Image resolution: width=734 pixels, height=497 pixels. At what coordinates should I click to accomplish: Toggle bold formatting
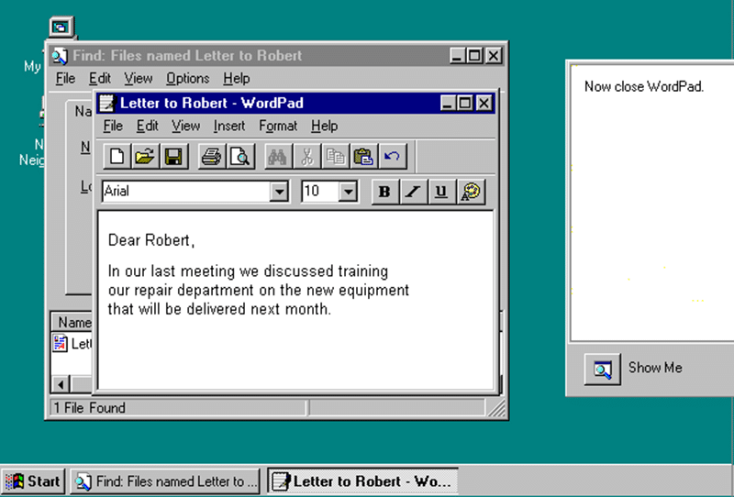coord(384,192)
